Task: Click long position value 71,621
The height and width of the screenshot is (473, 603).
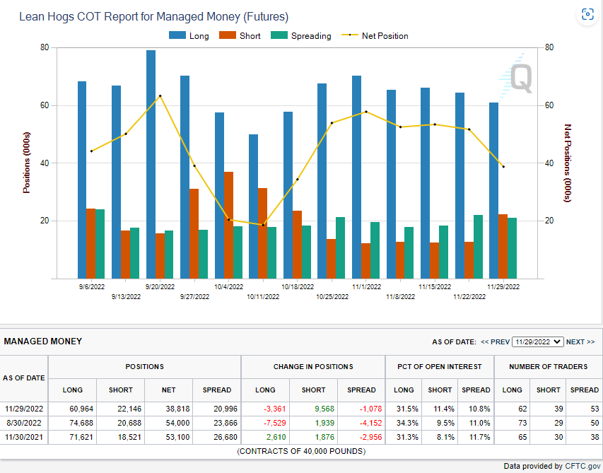Action: [81, 437]
